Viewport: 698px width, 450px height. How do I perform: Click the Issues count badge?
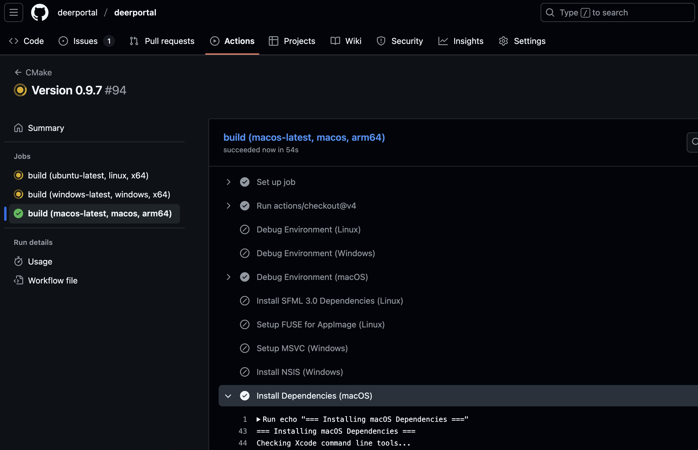click(109, 41)
